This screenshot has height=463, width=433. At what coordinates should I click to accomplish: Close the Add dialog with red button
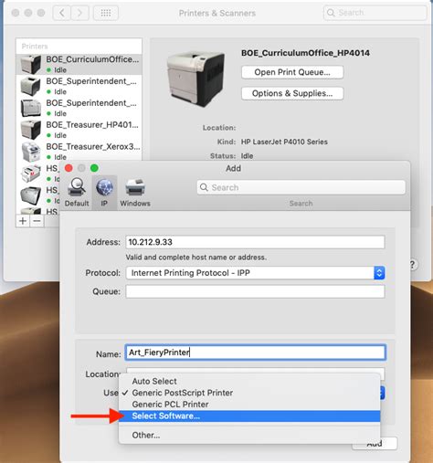(69, 168)
